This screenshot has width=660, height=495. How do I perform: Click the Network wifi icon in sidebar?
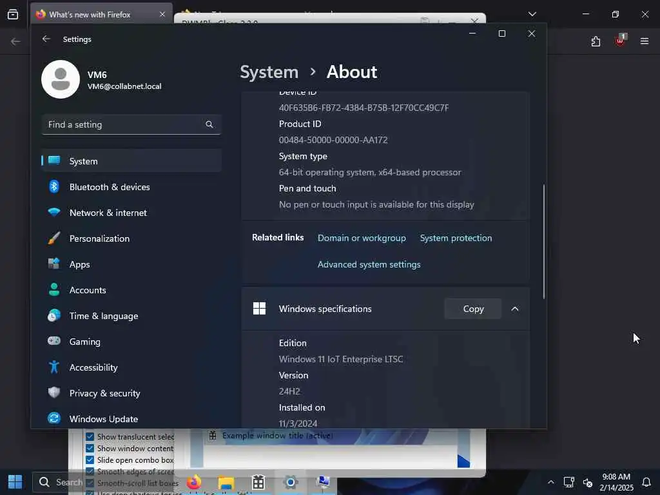[54, 212]
